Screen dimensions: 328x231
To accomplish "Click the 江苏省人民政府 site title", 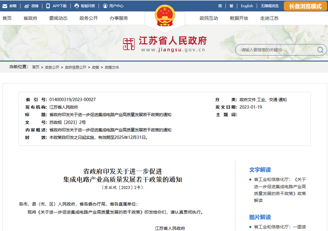I will pyautogui.click(x=173, y=41).
